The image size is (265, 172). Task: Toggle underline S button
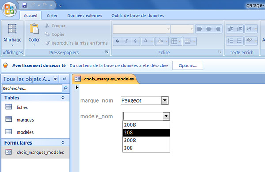(135, 41)
